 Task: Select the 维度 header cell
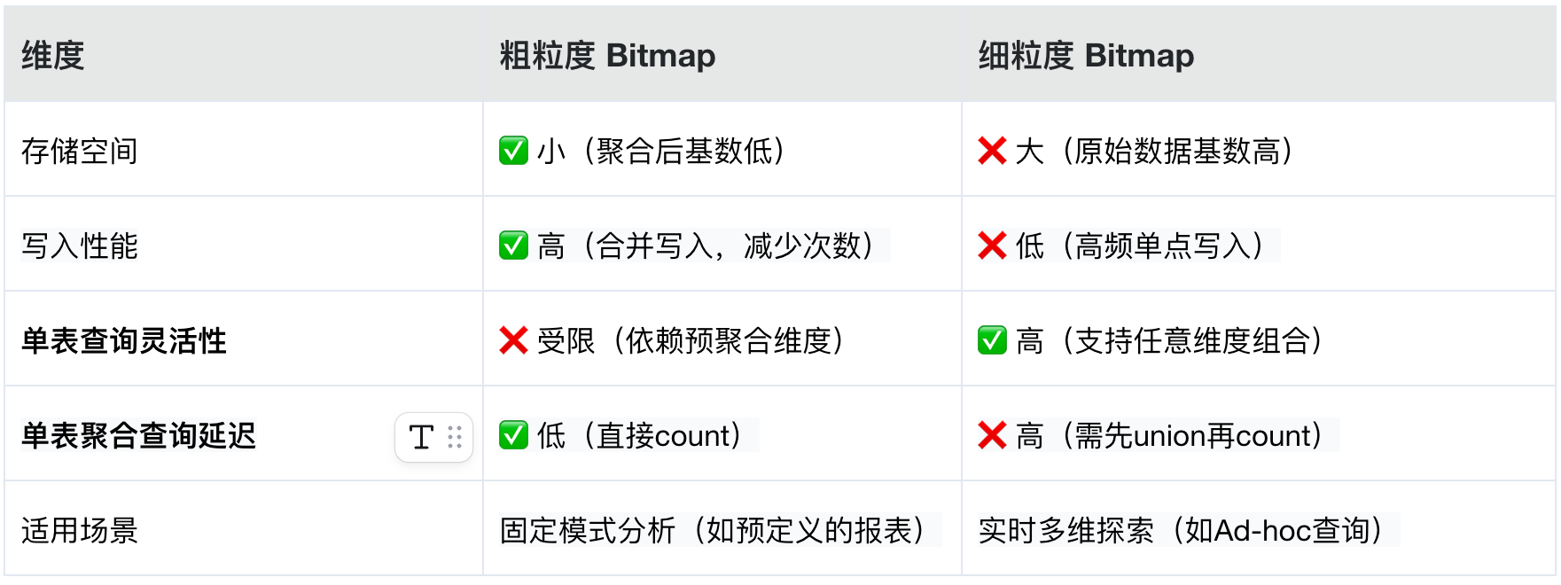pyautogui.click(x=244, y=55)
